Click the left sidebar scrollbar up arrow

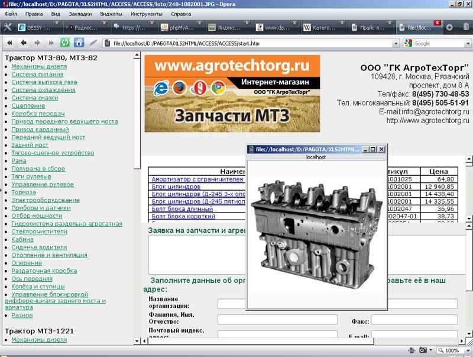pyautogui.click(x=137, y=55)
